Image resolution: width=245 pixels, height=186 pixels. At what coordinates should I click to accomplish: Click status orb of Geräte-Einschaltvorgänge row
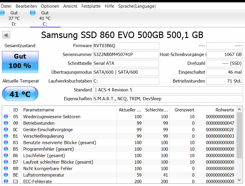(6, 129)
